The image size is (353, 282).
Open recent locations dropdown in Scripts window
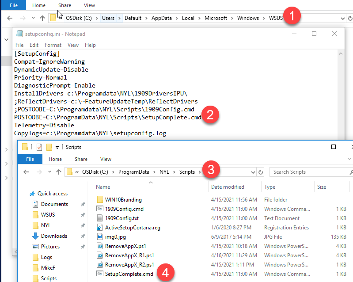(x=49, y=171)
